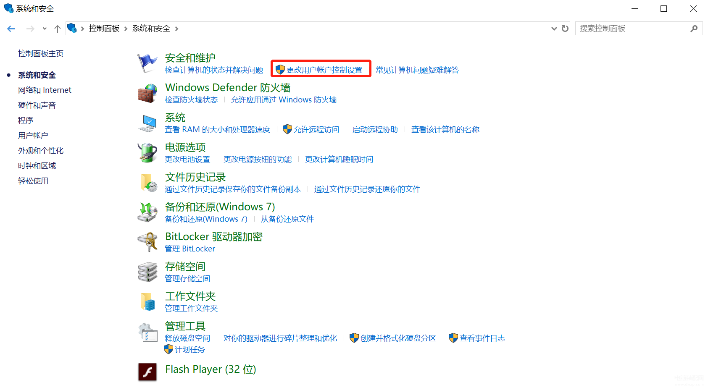
Task: Click the Windows Defender firewall brick wall icon
Action: pos(147,93)
